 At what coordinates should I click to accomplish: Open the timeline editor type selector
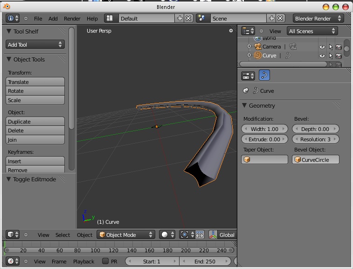13,261
